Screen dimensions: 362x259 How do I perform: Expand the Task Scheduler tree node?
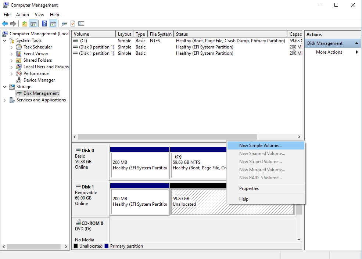12,47
